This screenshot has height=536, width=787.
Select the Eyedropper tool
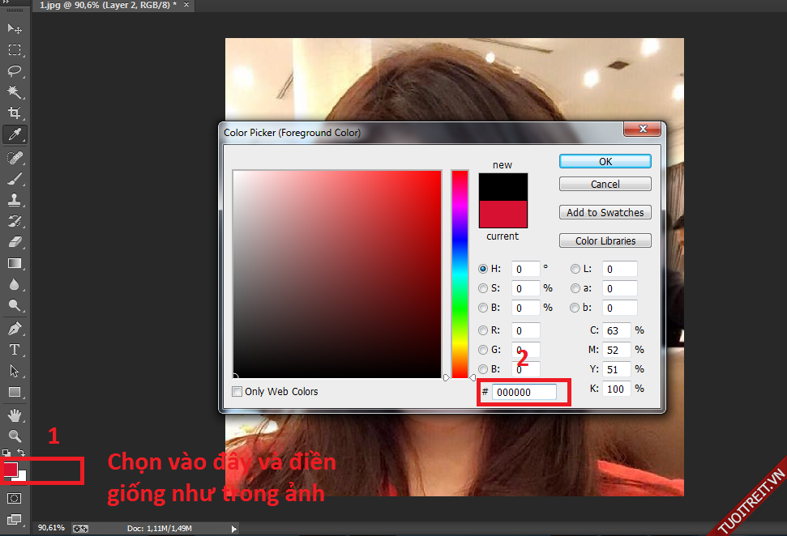[15, 134]
